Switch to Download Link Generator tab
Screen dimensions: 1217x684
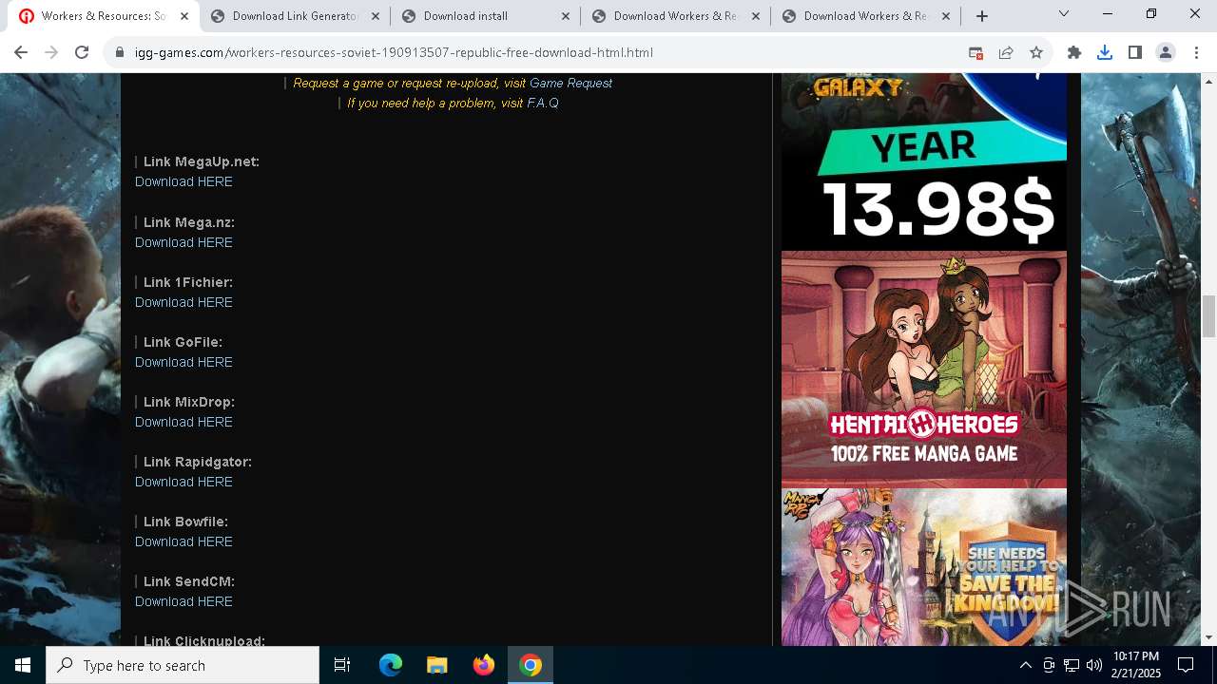pos(295,16)
